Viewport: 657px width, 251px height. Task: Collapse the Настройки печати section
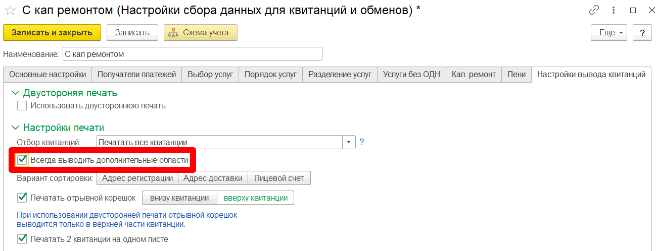tap(16, 128)
